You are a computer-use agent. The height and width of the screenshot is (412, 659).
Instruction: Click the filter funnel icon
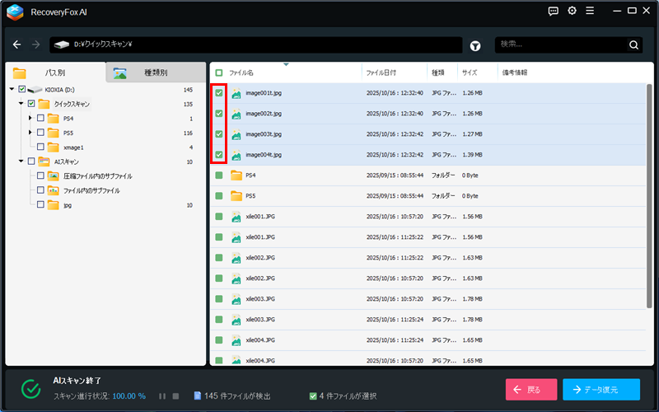coord(476,45)
